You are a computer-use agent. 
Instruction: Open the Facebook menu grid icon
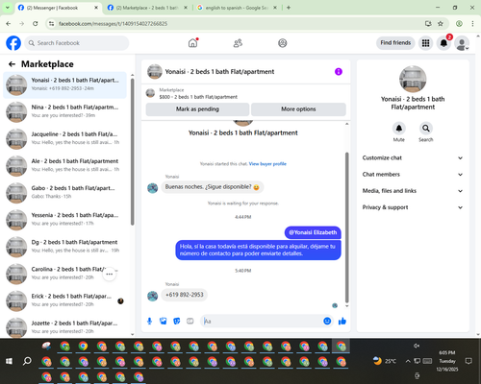click(x=425, y=43)
